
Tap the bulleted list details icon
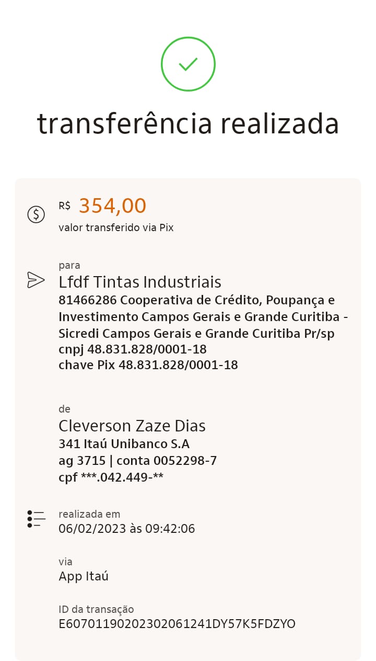(36, 518)
